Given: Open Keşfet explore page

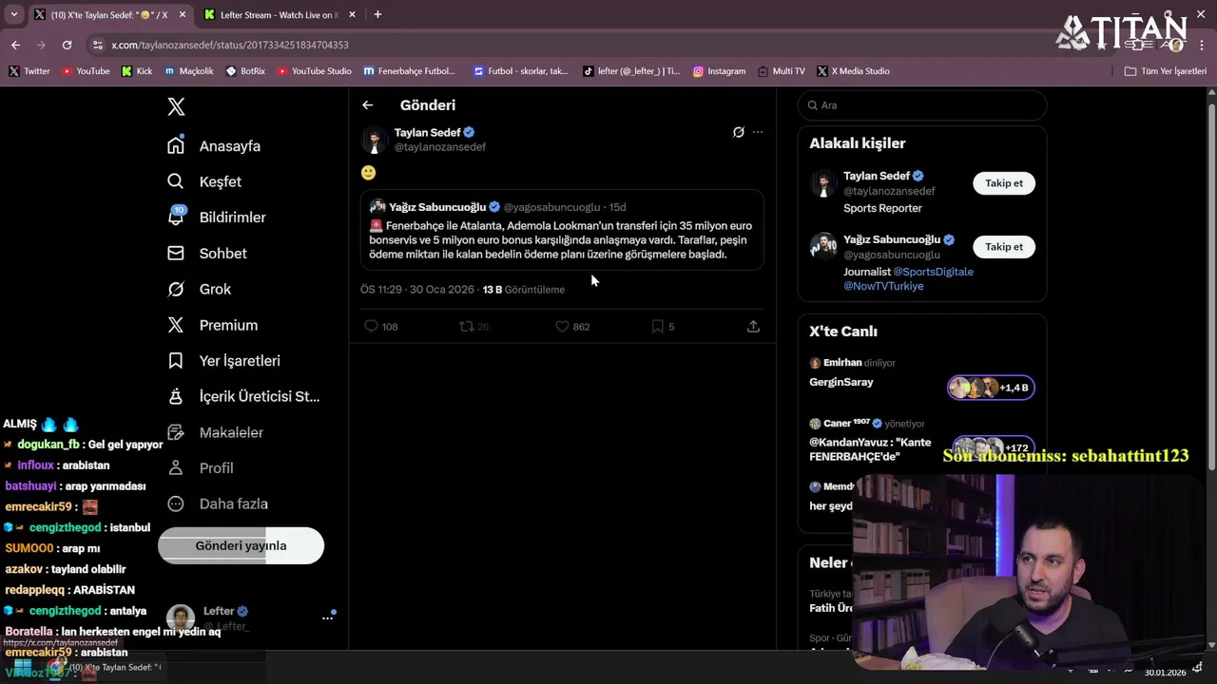Looking at the screenshot, I should (x=204, y=181).
